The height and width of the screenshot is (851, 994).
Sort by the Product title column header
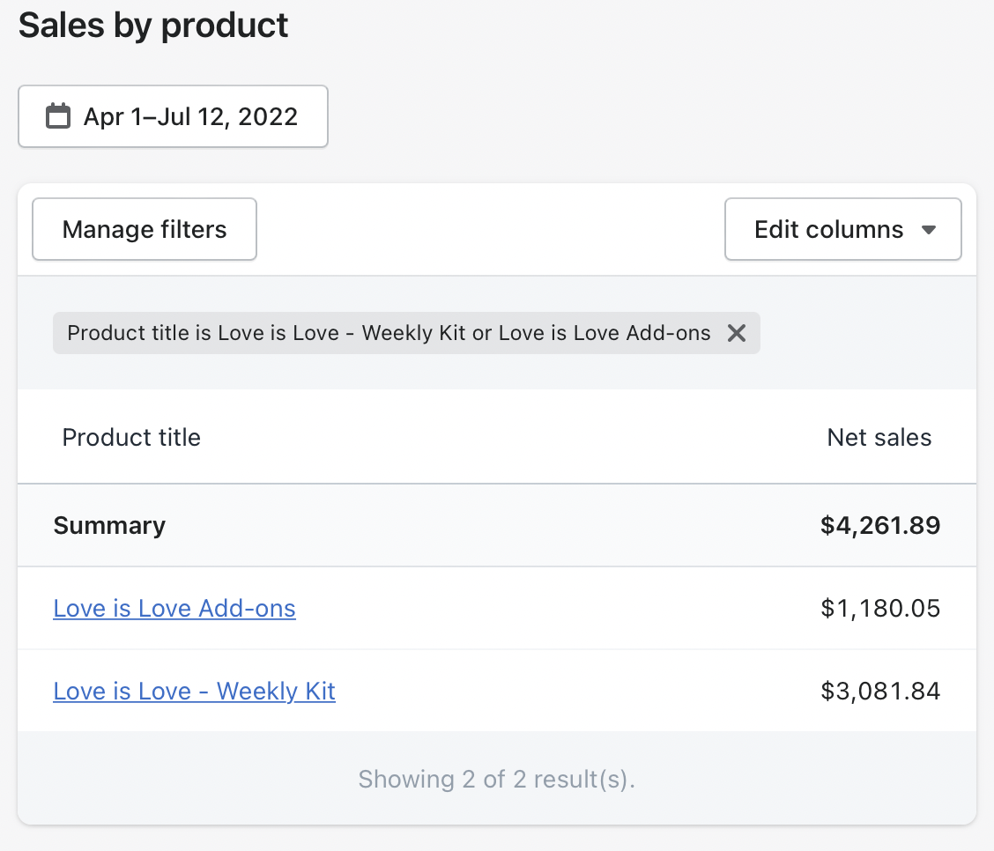131,437
